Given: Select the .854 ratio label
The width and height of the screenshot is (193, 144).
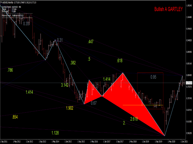Looking at the screenshot, I should click(15, 117).
